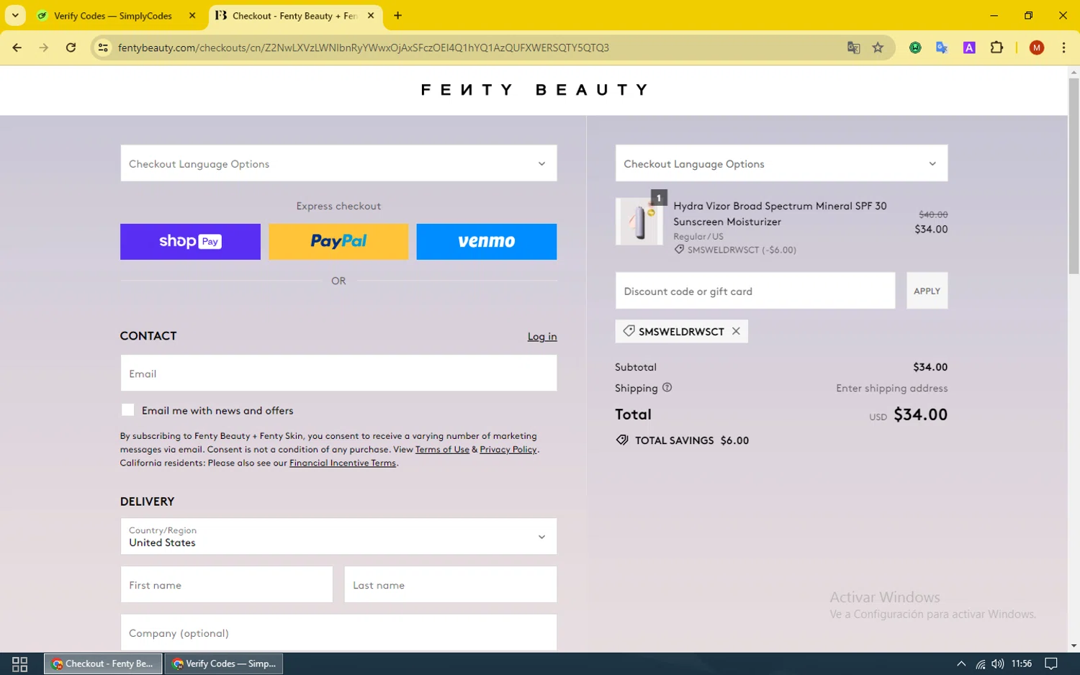Pay with PayPal express checkout
This screenshot has height=675, width=1080.
[x=338, y=241]
